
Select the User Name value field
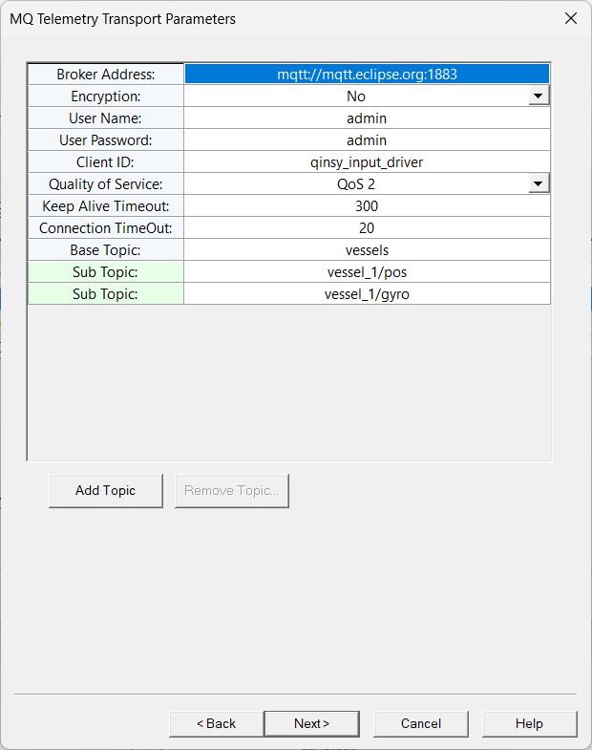click(x=367, y=118)
